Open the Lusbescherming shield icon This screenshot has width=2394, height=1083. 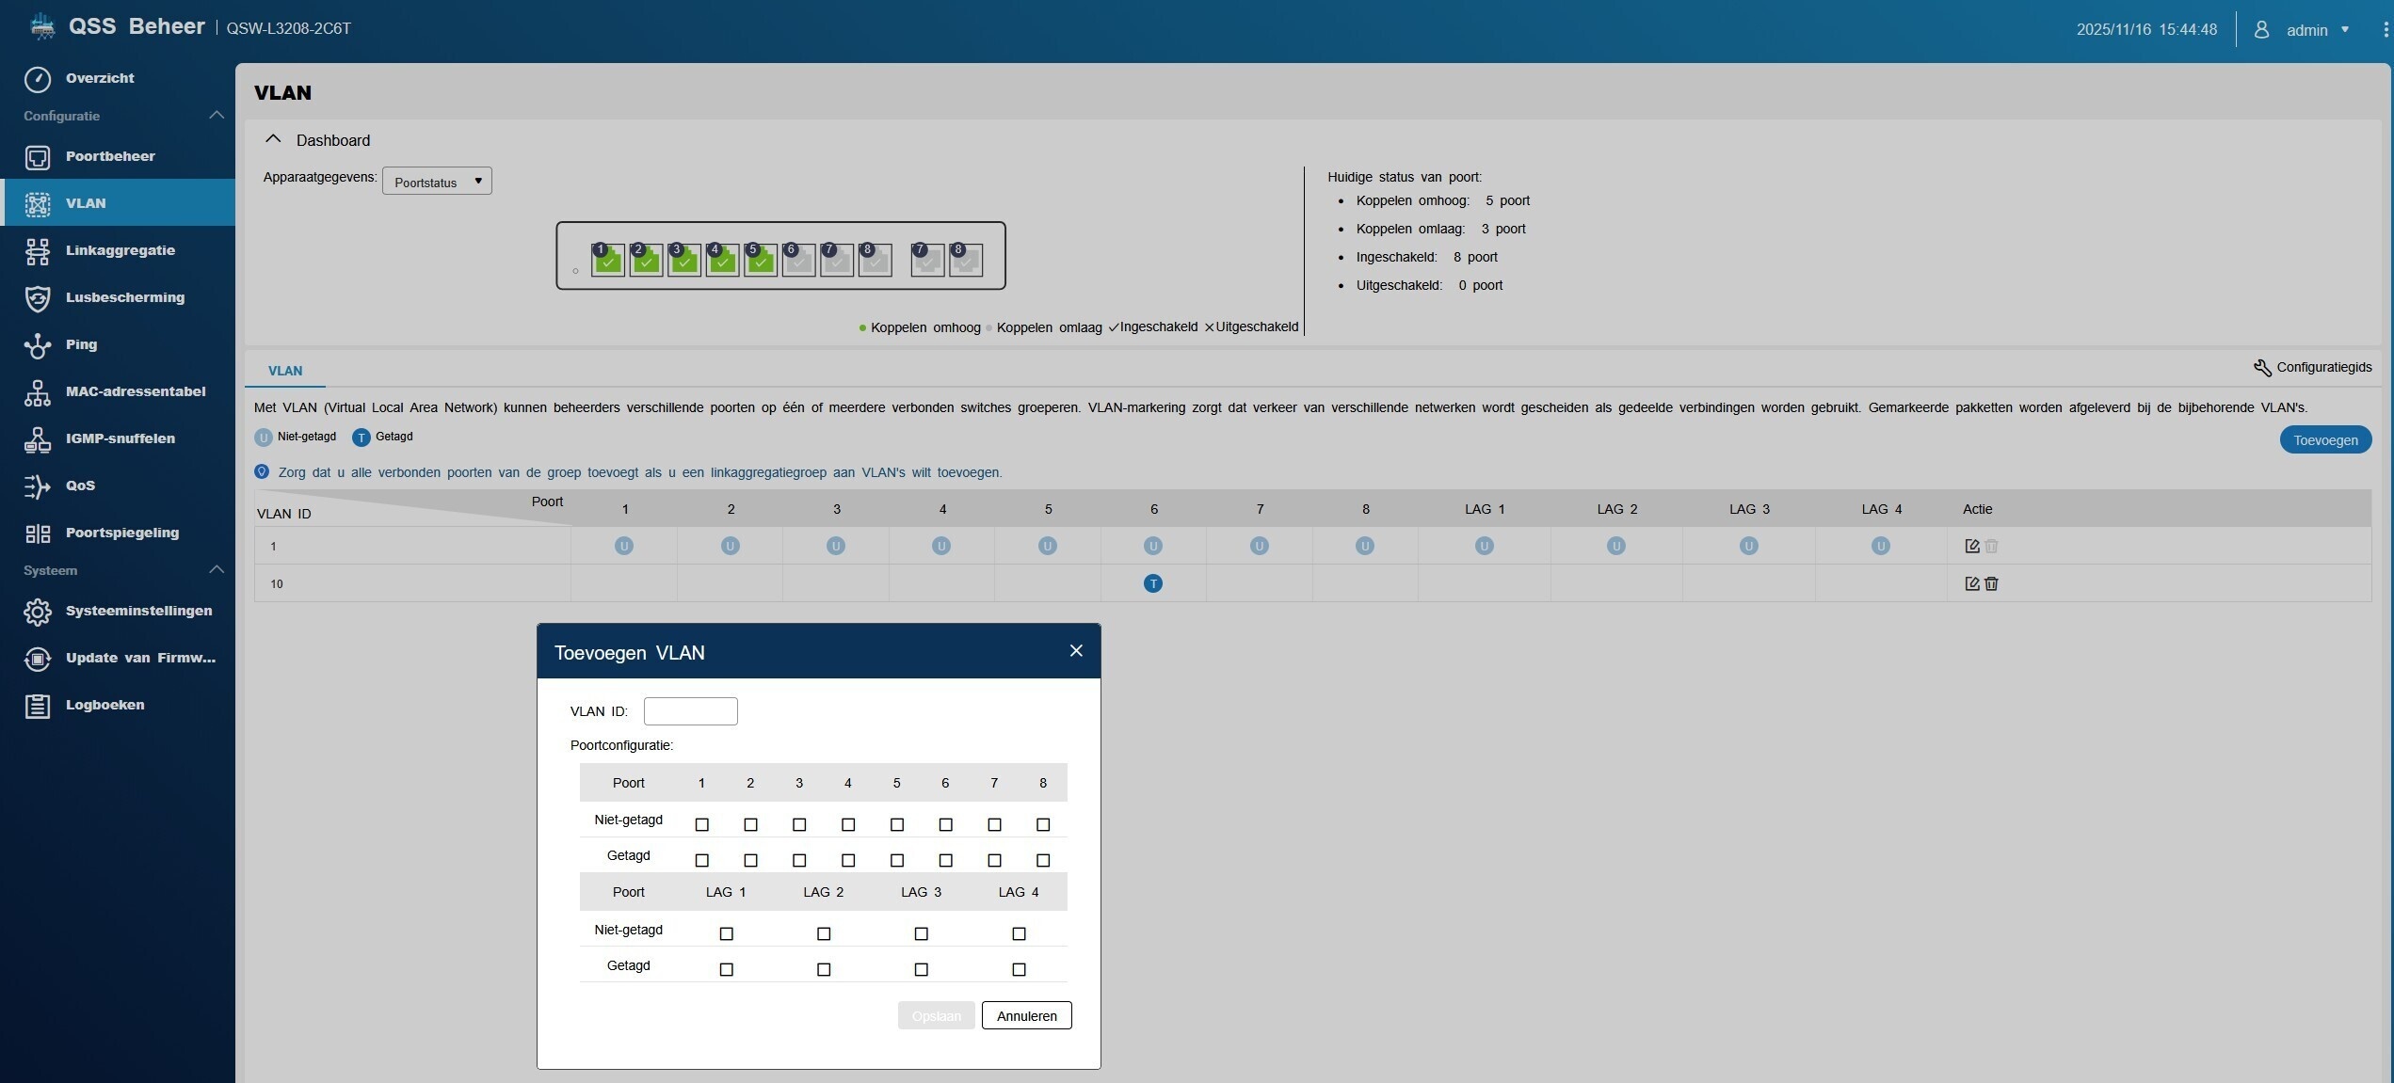click(38, 297)
